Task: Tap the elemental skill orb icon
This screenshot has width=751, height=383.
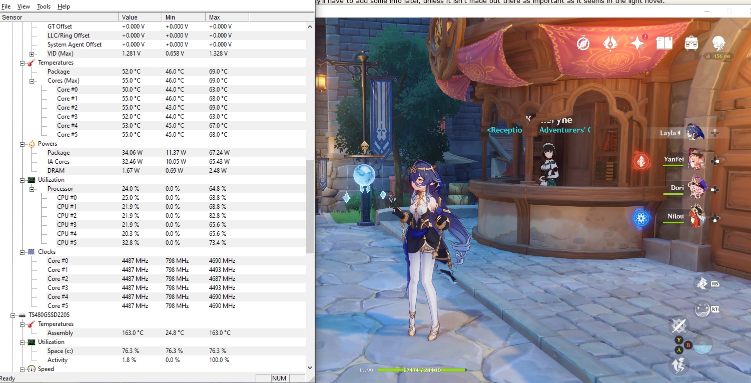Action: click(x=703, y=346)
